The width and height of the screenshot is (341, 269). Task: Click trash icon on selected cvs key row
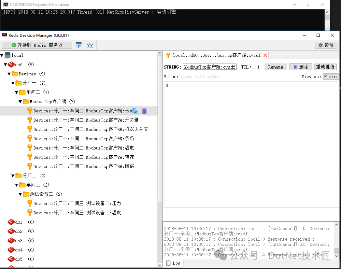144,111
